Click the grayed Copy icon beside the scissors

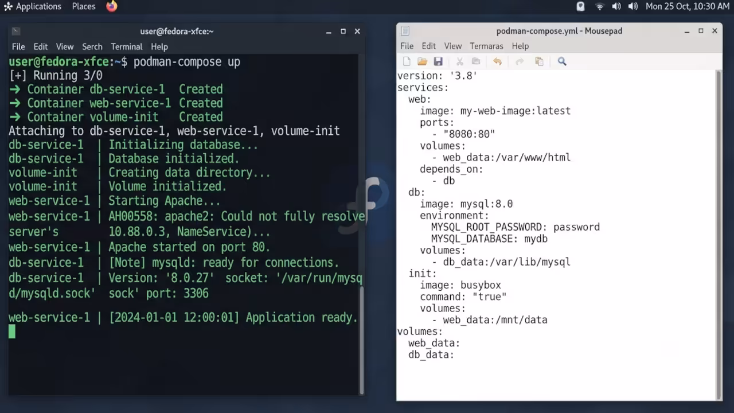click(x=476, y=61)
